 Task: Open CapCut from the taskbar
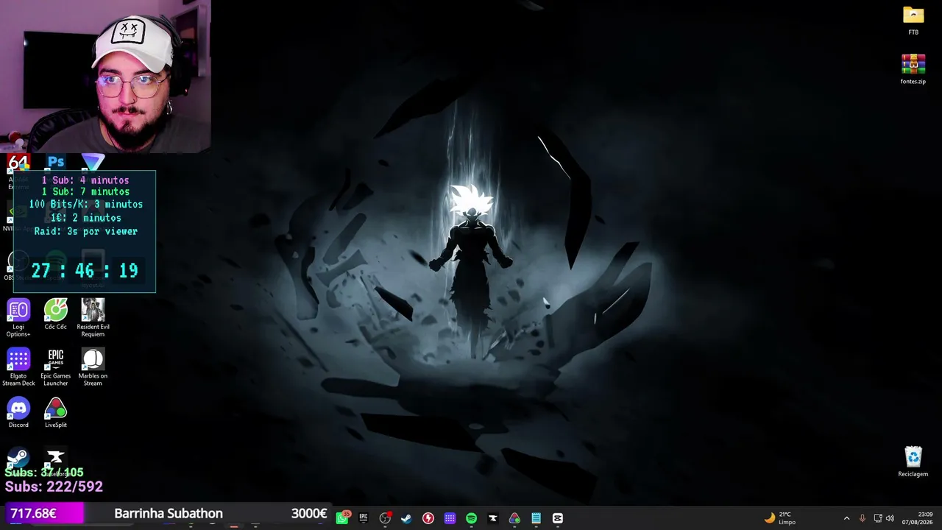pos(558,518)
